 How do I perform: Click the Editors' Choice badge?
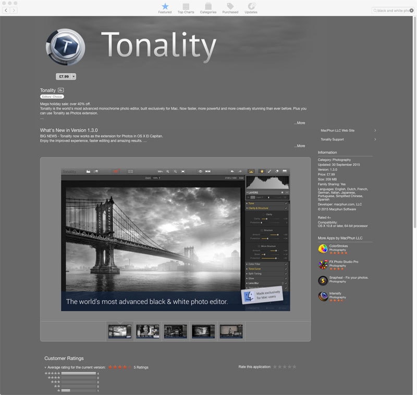(52, 97)
